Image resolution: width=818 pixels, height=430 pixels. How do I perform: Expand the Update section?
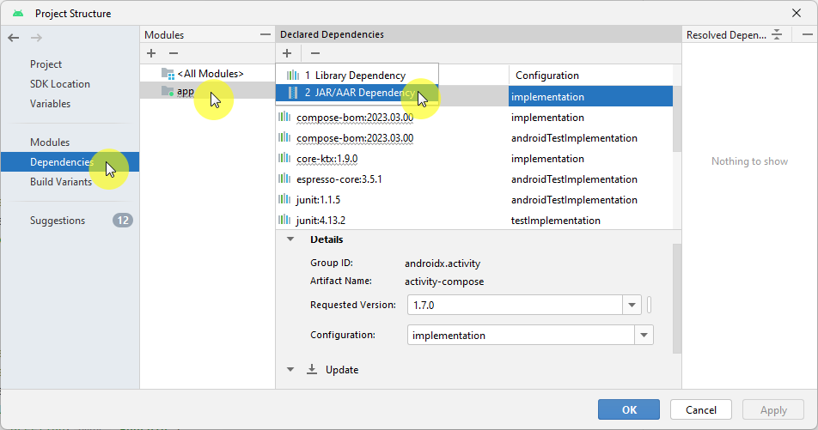290,370
